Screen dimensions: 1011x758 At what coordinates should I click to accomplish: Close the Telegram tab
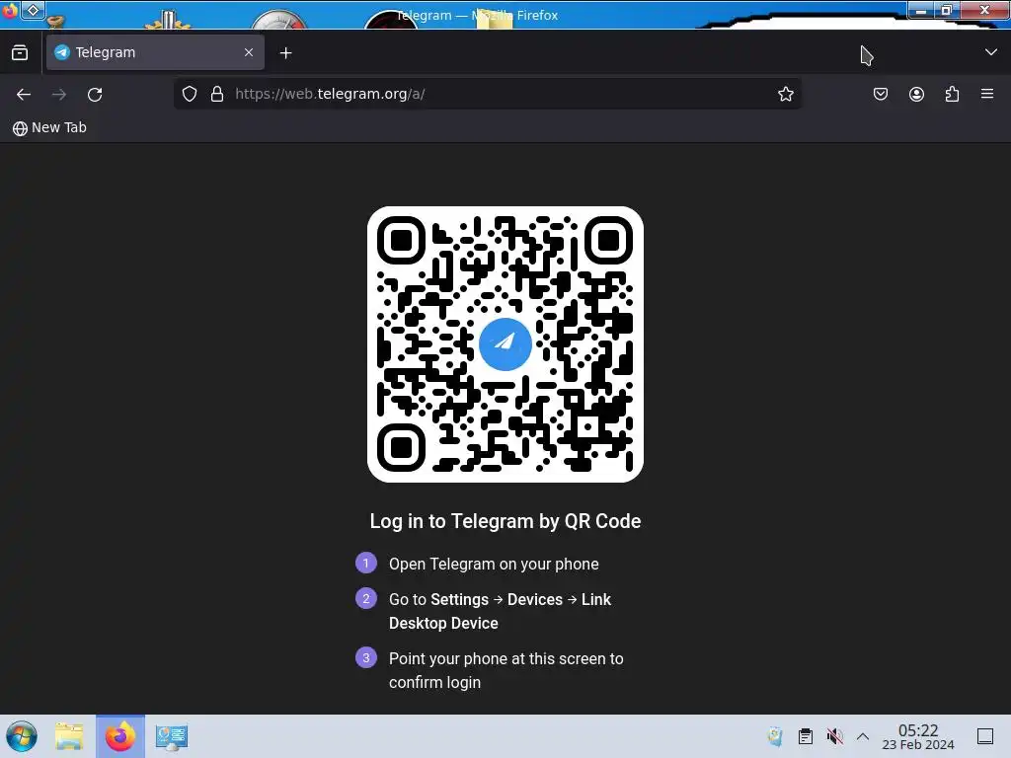[249, 52]
